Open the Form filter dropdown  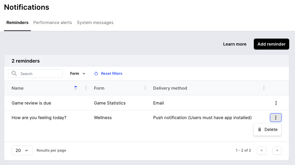click(77, 74)
